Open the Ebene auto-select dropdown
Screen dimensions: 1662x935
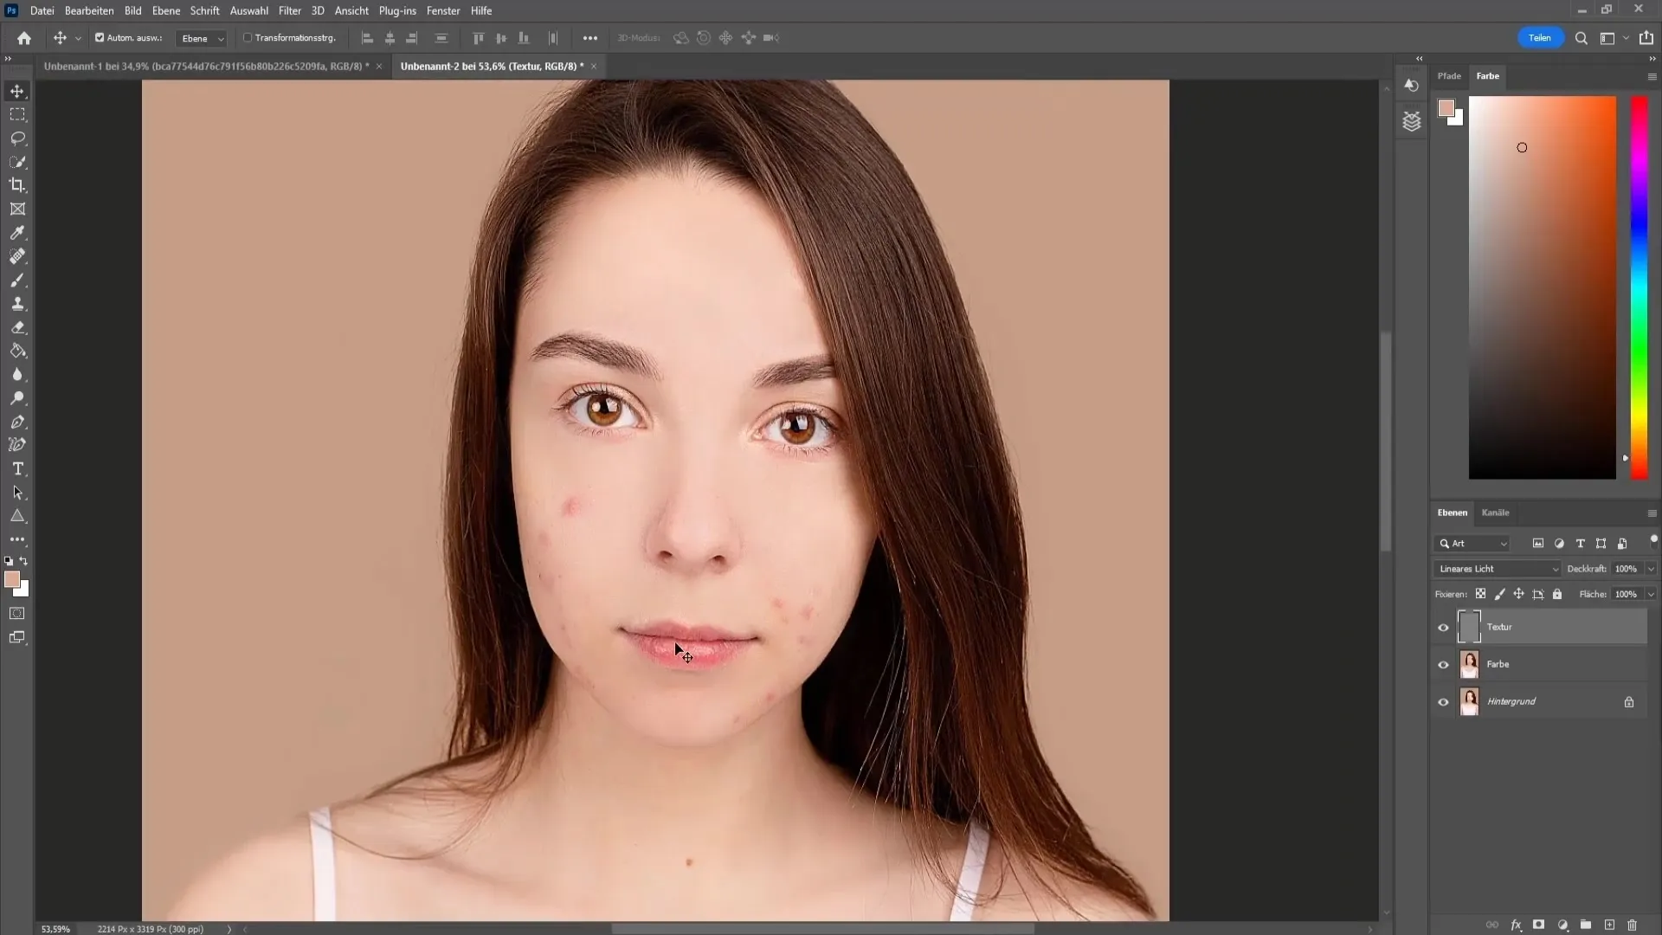[201, 38]
